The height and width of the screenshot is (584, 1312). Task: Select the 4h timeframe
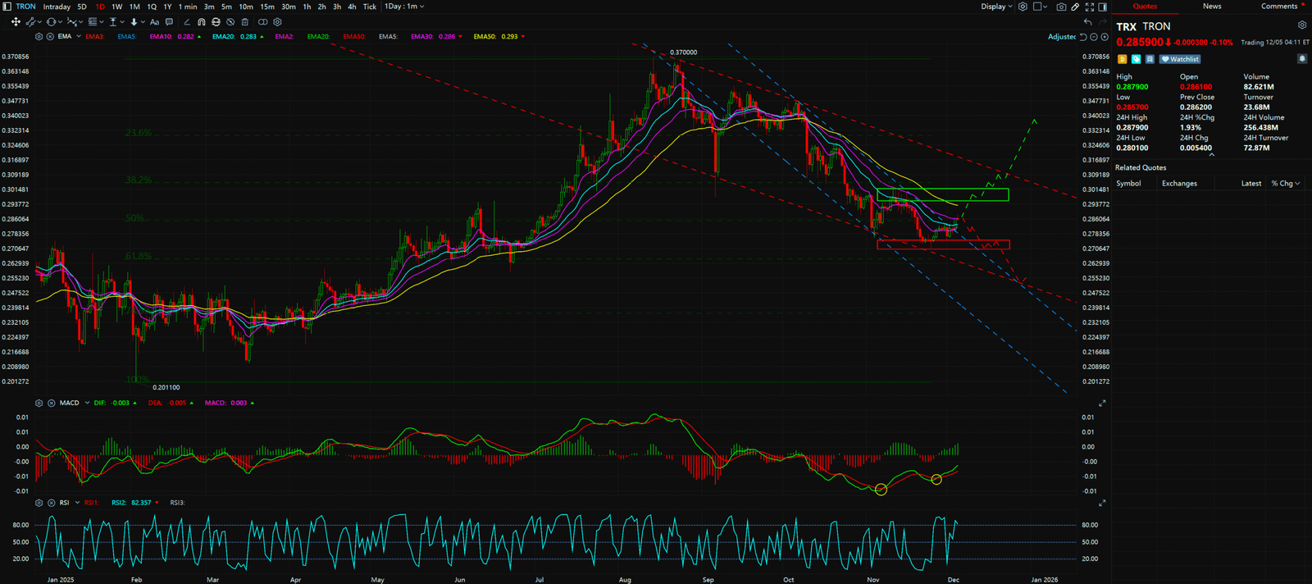(x=352, y=7)
